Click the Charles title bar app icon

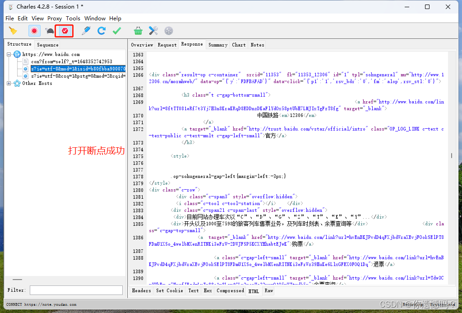coord(11,7)
